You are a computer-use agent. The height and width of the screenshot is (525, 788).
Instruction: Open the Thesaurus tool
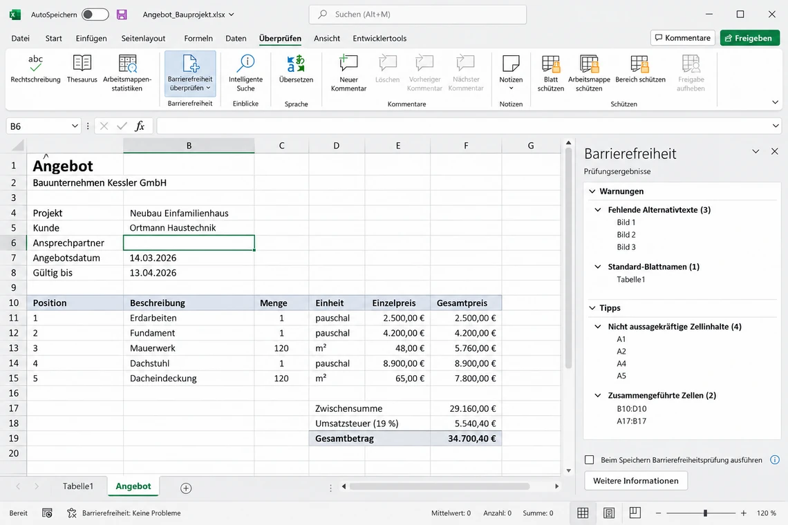(x=82, y=69)
